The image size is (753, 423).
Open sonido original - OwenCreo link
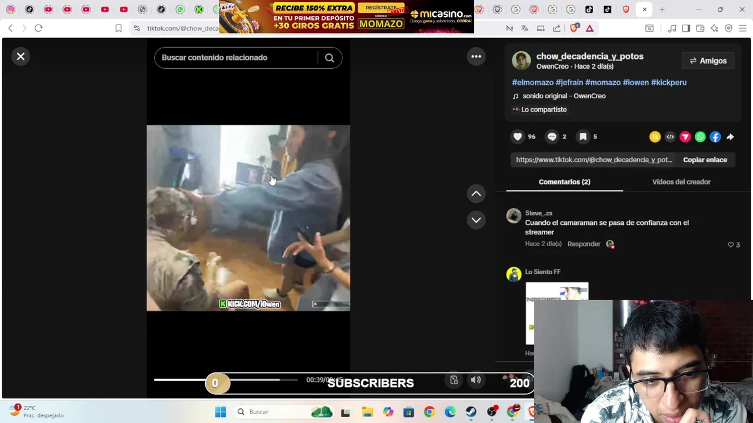tap(564, 96)
